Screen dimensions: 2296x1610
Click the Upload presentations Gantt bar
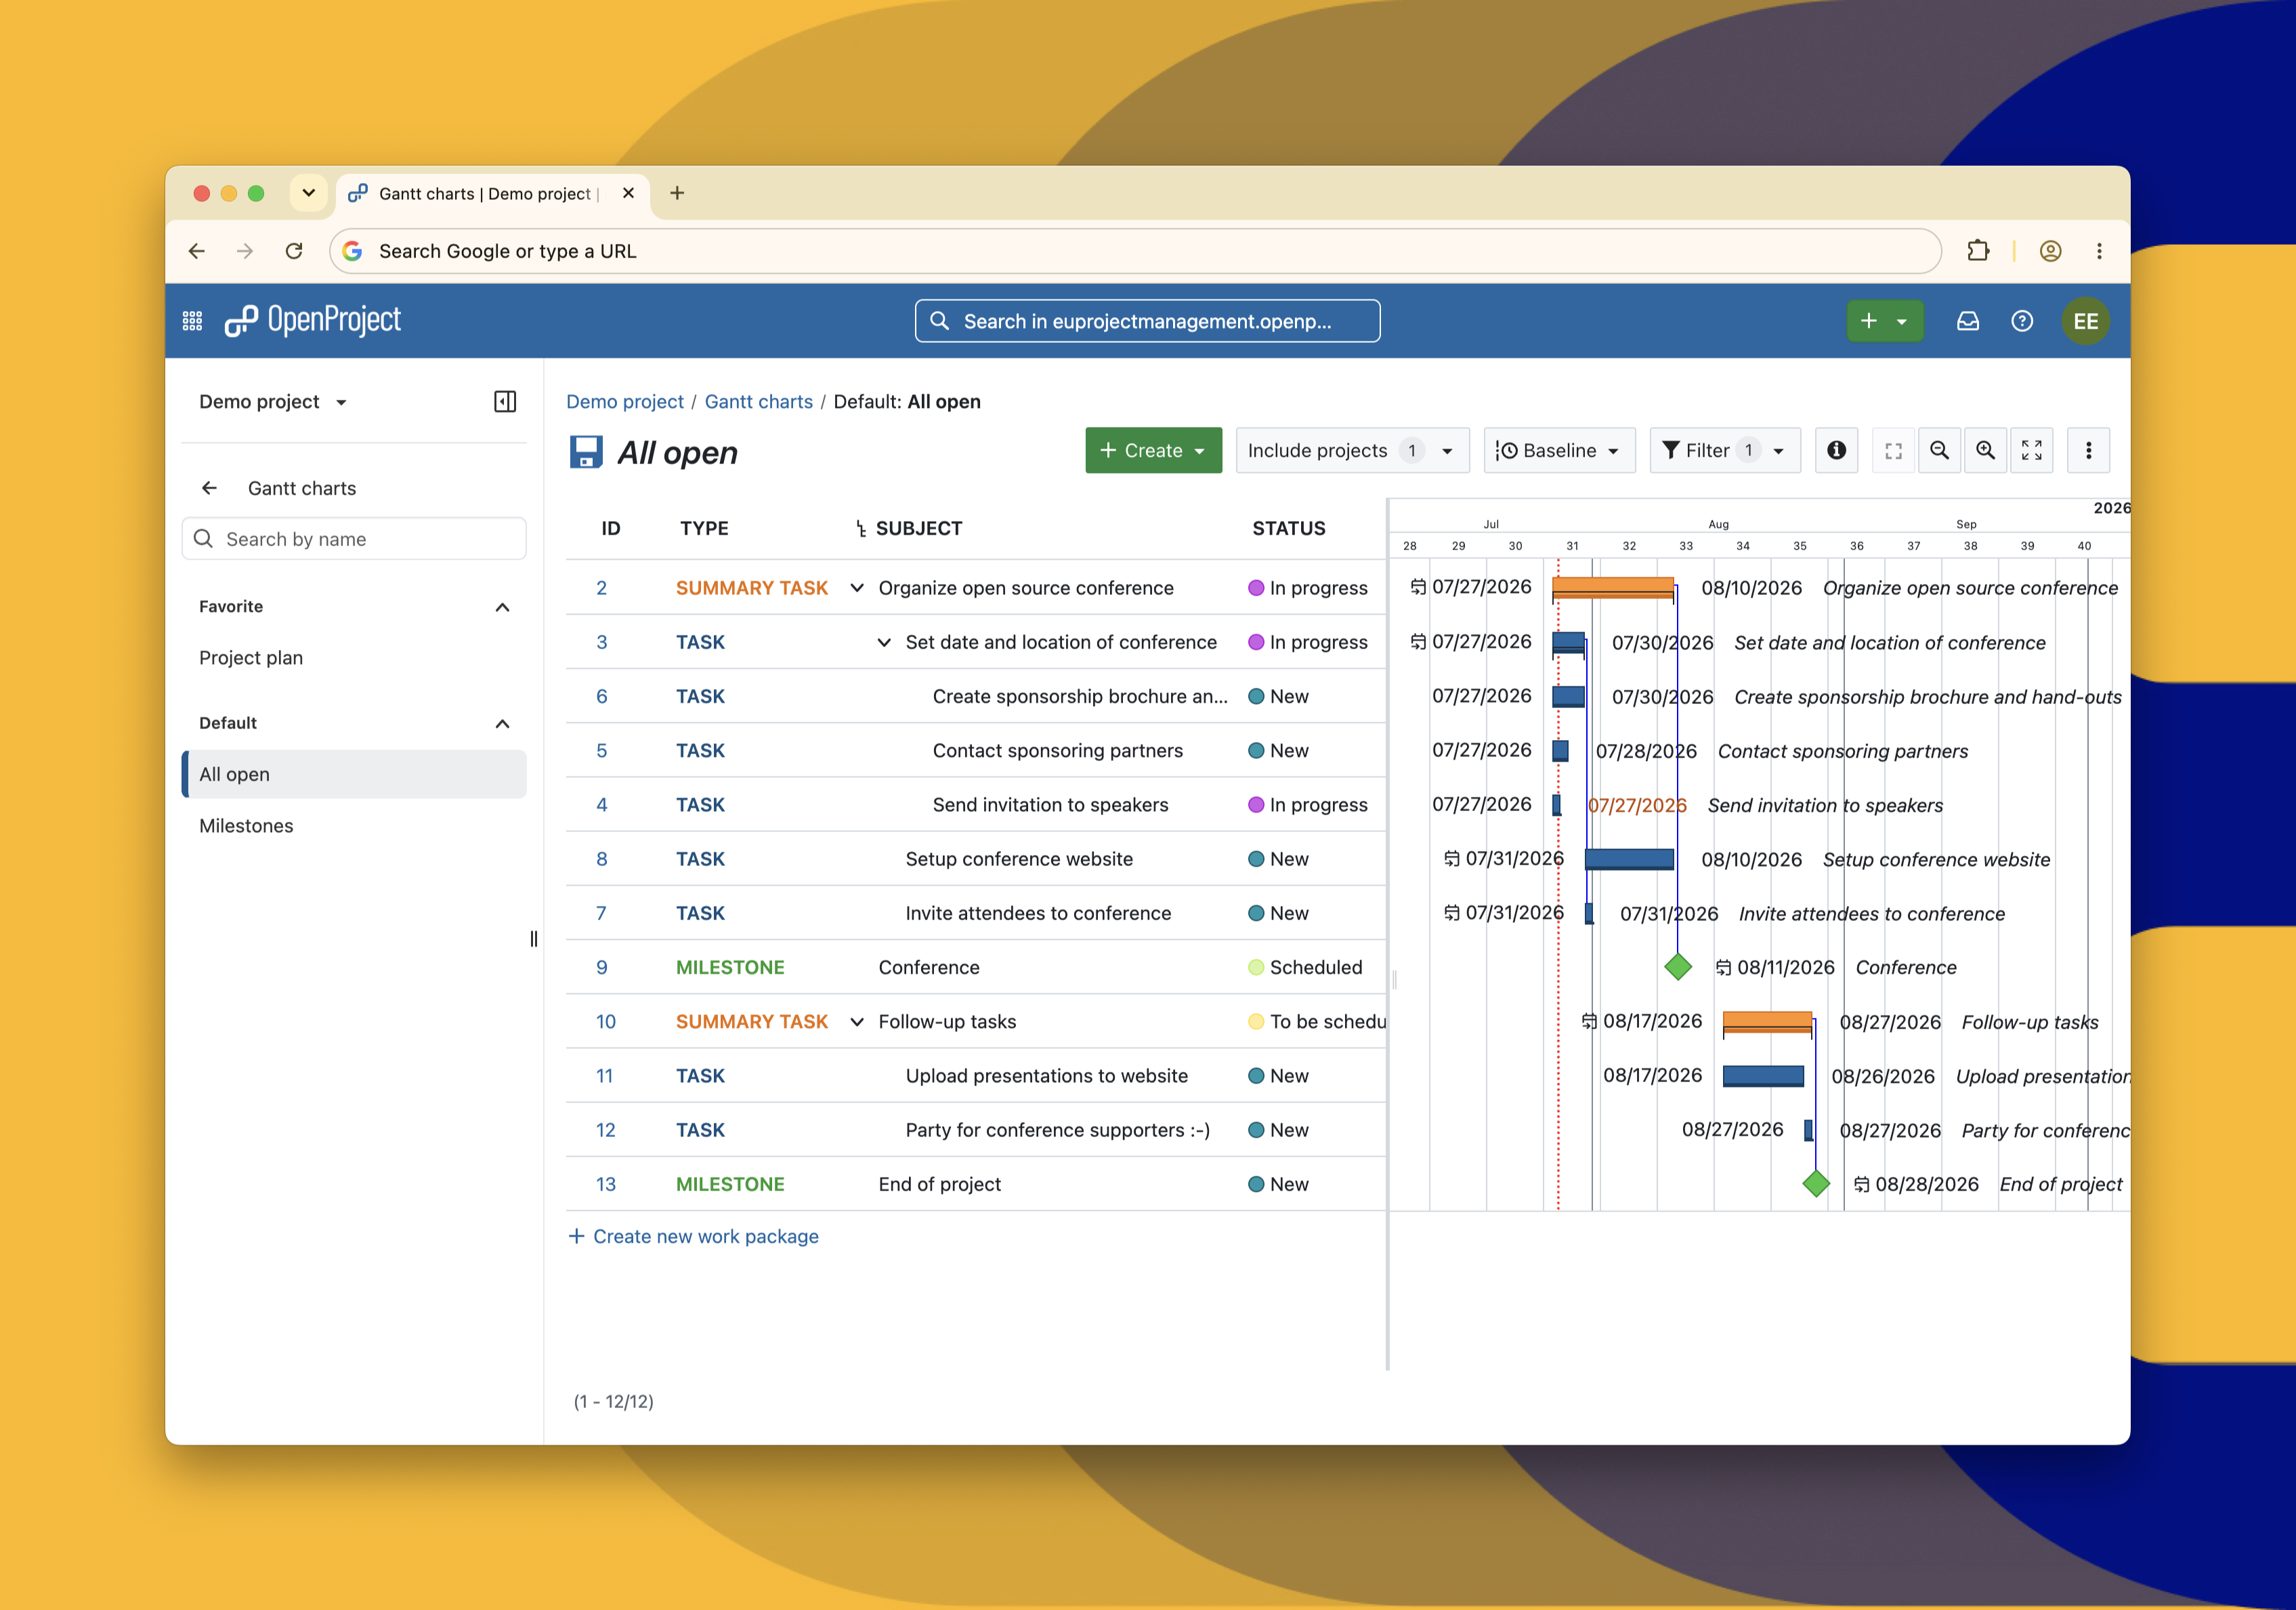[1763, 1075]
